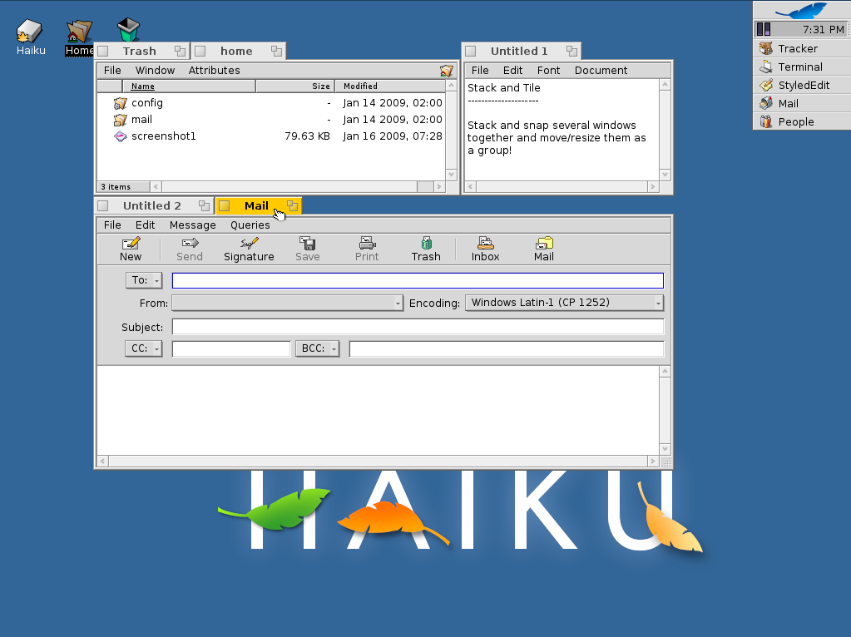Viewport: 851px width, 637px height.
Task: Open the From account dropdown
Action: tap(287, 303)
